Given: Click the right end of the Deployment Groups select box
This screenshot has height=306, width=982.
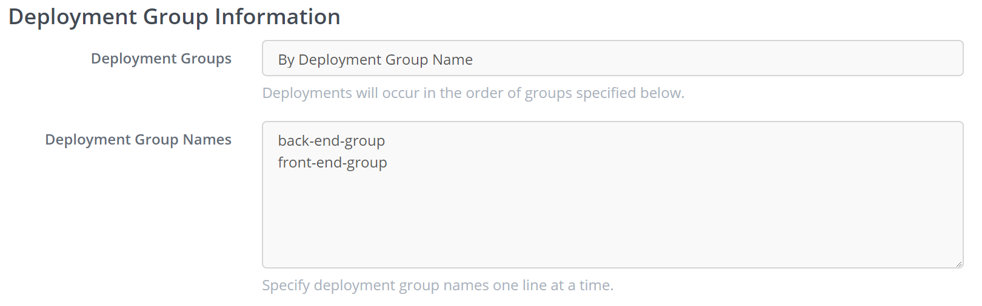Looking at the screenshot, I should pos(946,59).
